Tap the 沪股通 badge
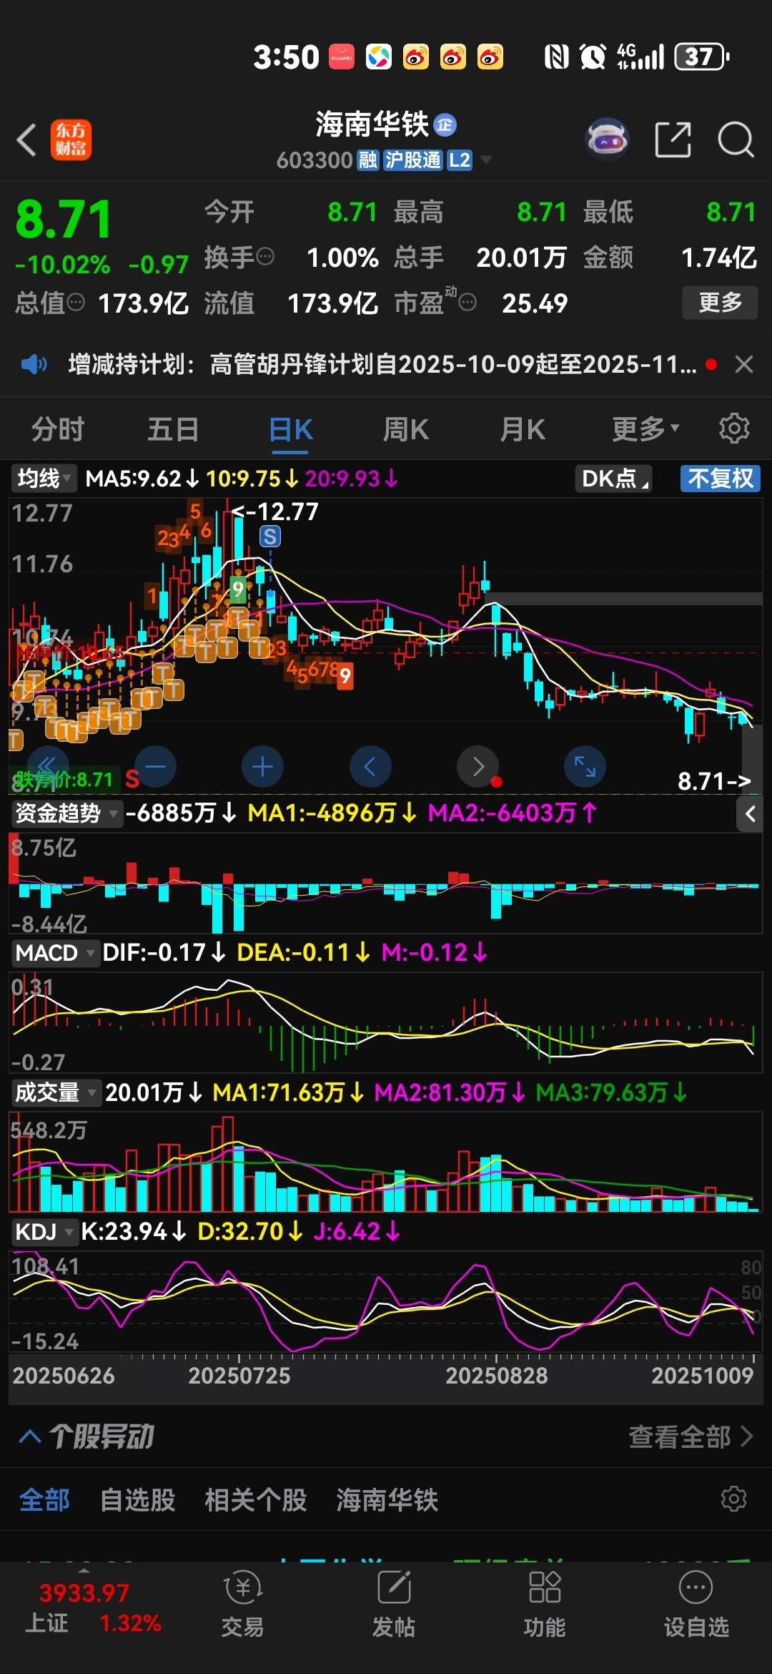 (412, 160)
